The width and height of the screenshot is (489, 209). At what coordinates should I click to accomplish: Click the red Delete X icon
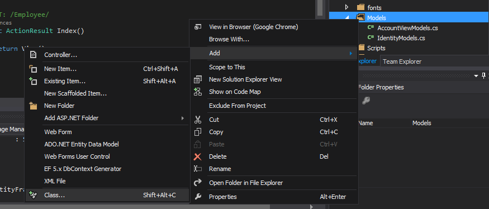pos(198,156)
